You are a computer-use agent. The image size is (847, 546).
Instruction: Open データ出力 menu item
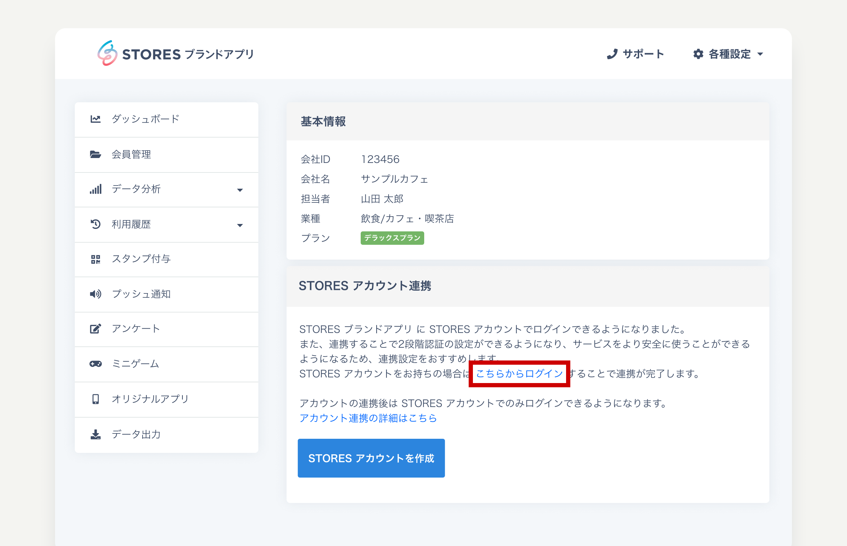[166, 435]
